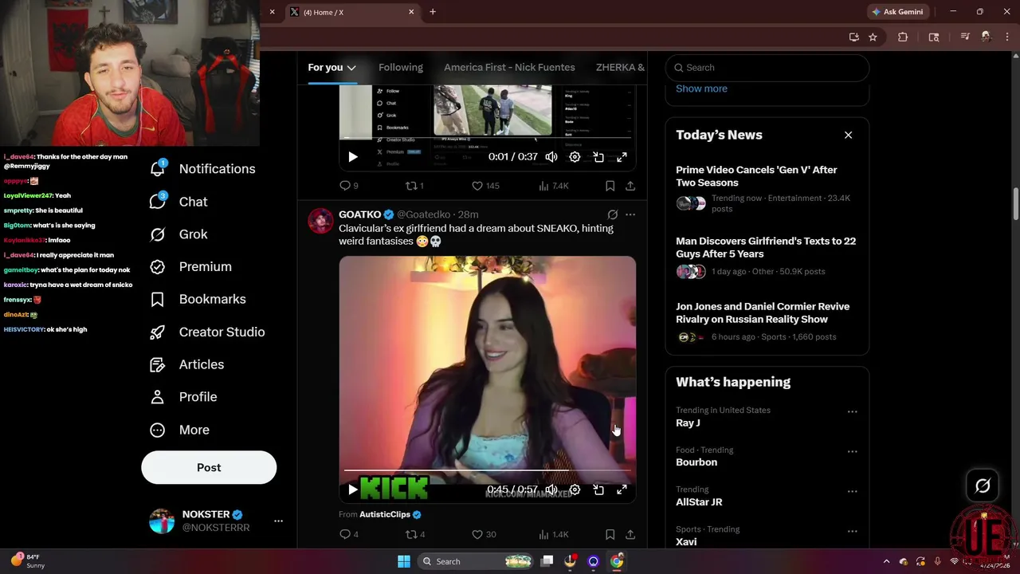Open the Notifications bell icon
The image size is (1020, 574).
coord(158,168)
